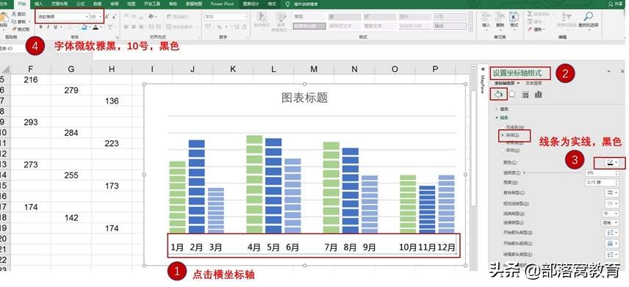Select cell containing 279 in column G

point(71,90)
